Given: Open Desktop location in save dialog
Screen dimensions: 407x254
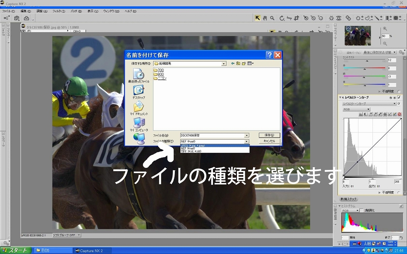Looking at the screenshot, I should point(139,92).
